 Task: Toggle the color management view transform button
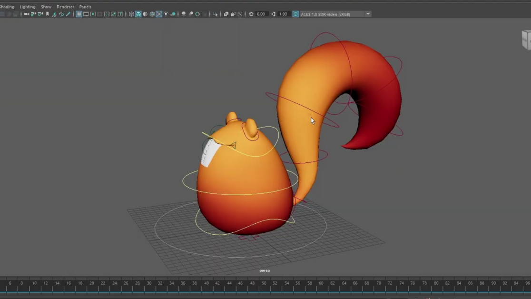pos(295,14)
